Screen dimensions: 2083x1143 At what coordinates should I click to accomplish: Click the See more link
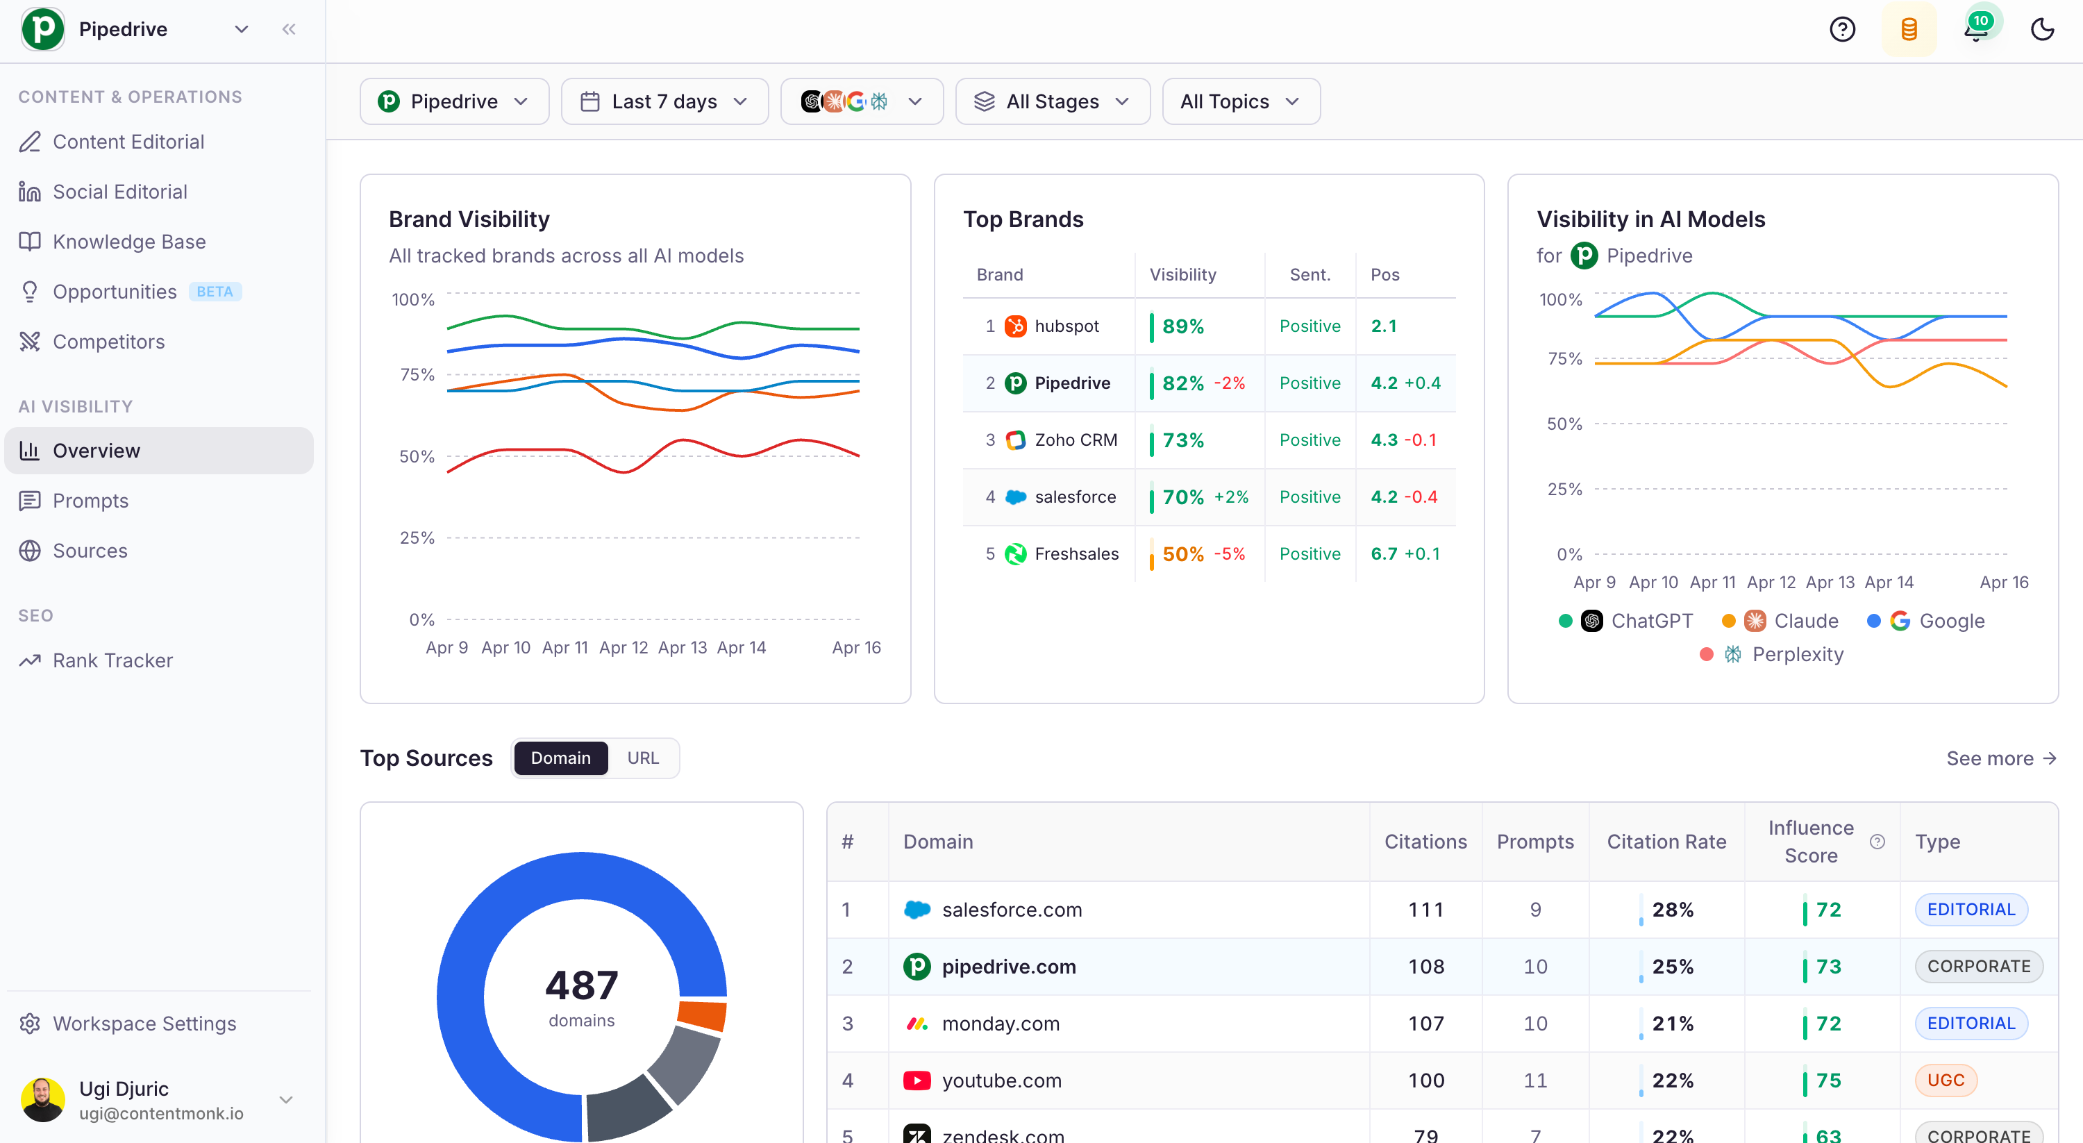pyautogui.click(x=2000, y=758)
